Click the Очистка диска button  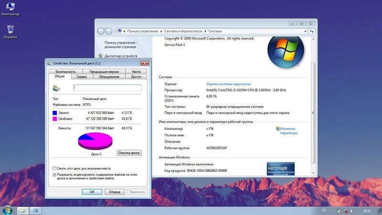tap(129, 153)
